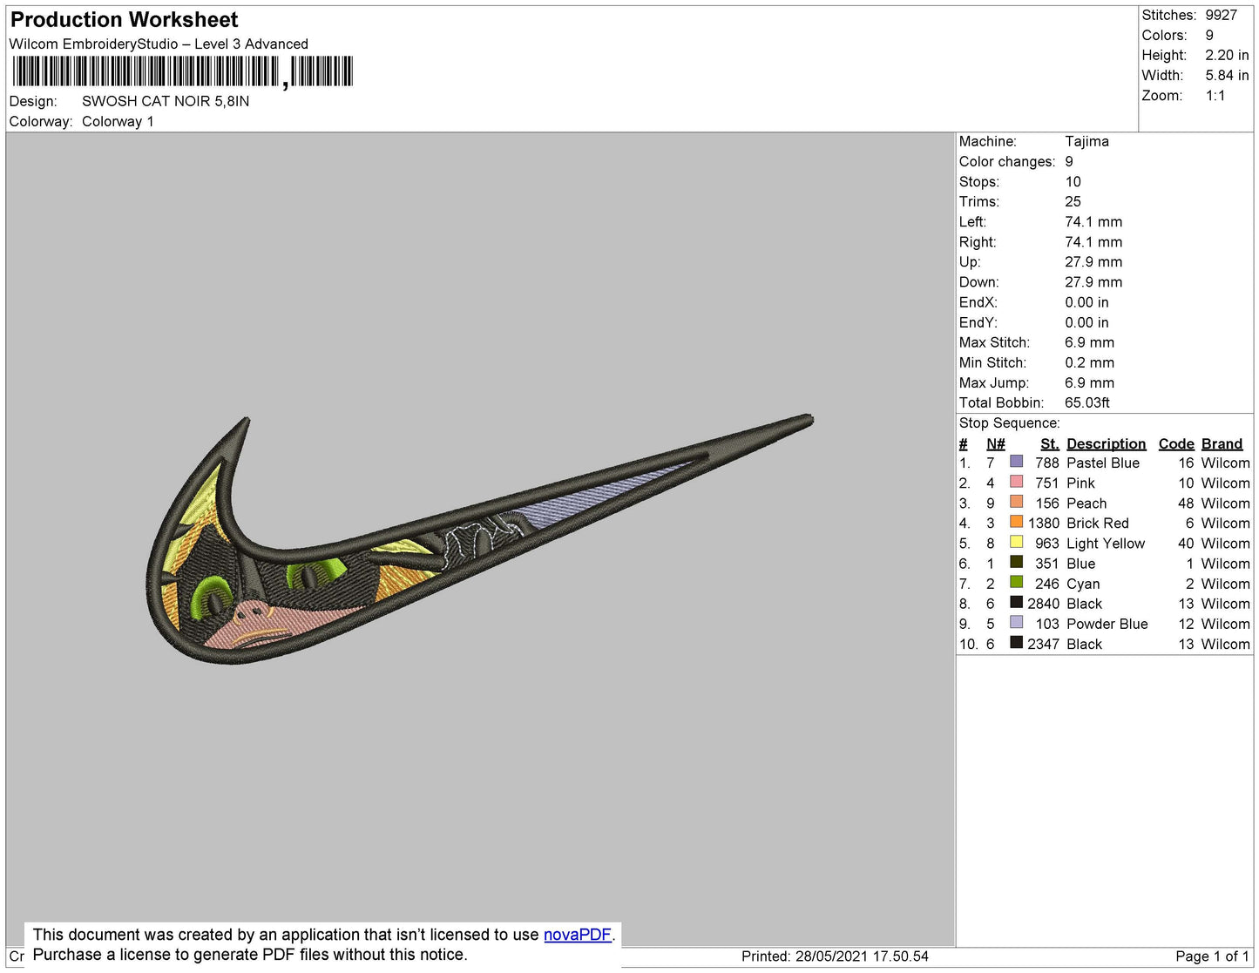This screenshot has height=973, width=1259.
Task: Click the Height value 2.20 in
Action: (1227, 55)
